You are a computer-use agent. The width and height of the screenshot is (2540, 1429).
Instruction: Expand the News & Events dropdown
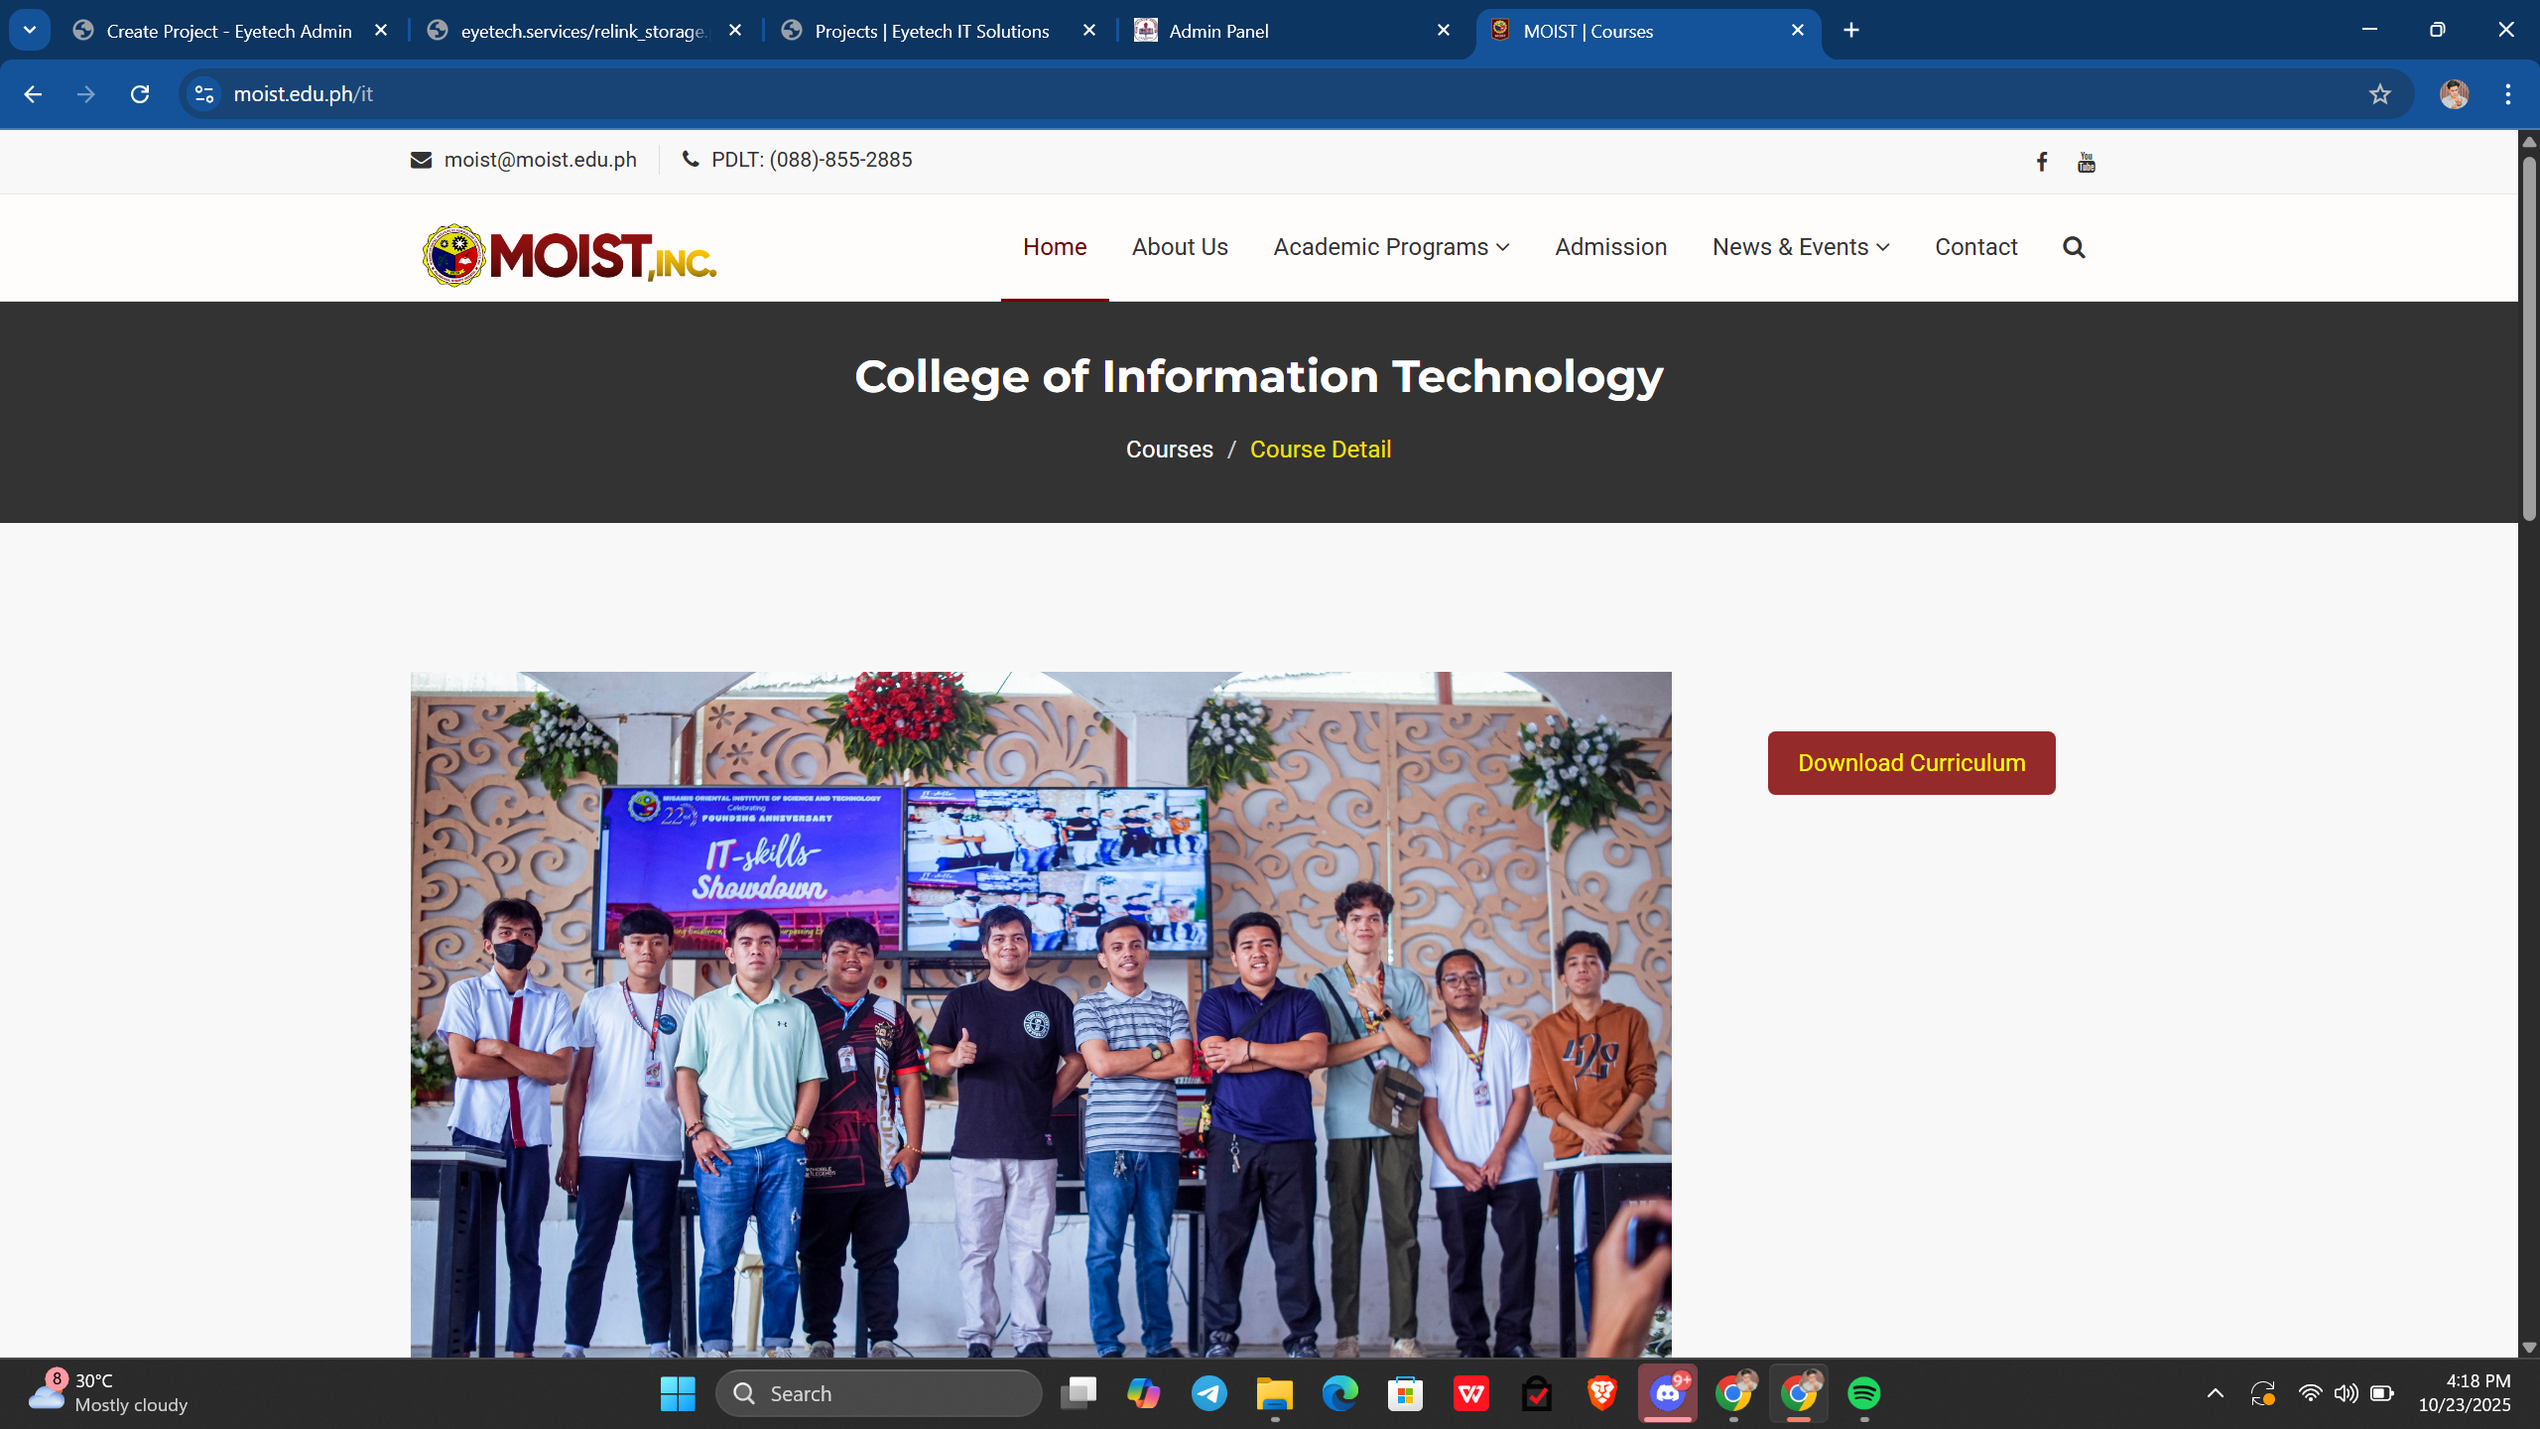1800,247
